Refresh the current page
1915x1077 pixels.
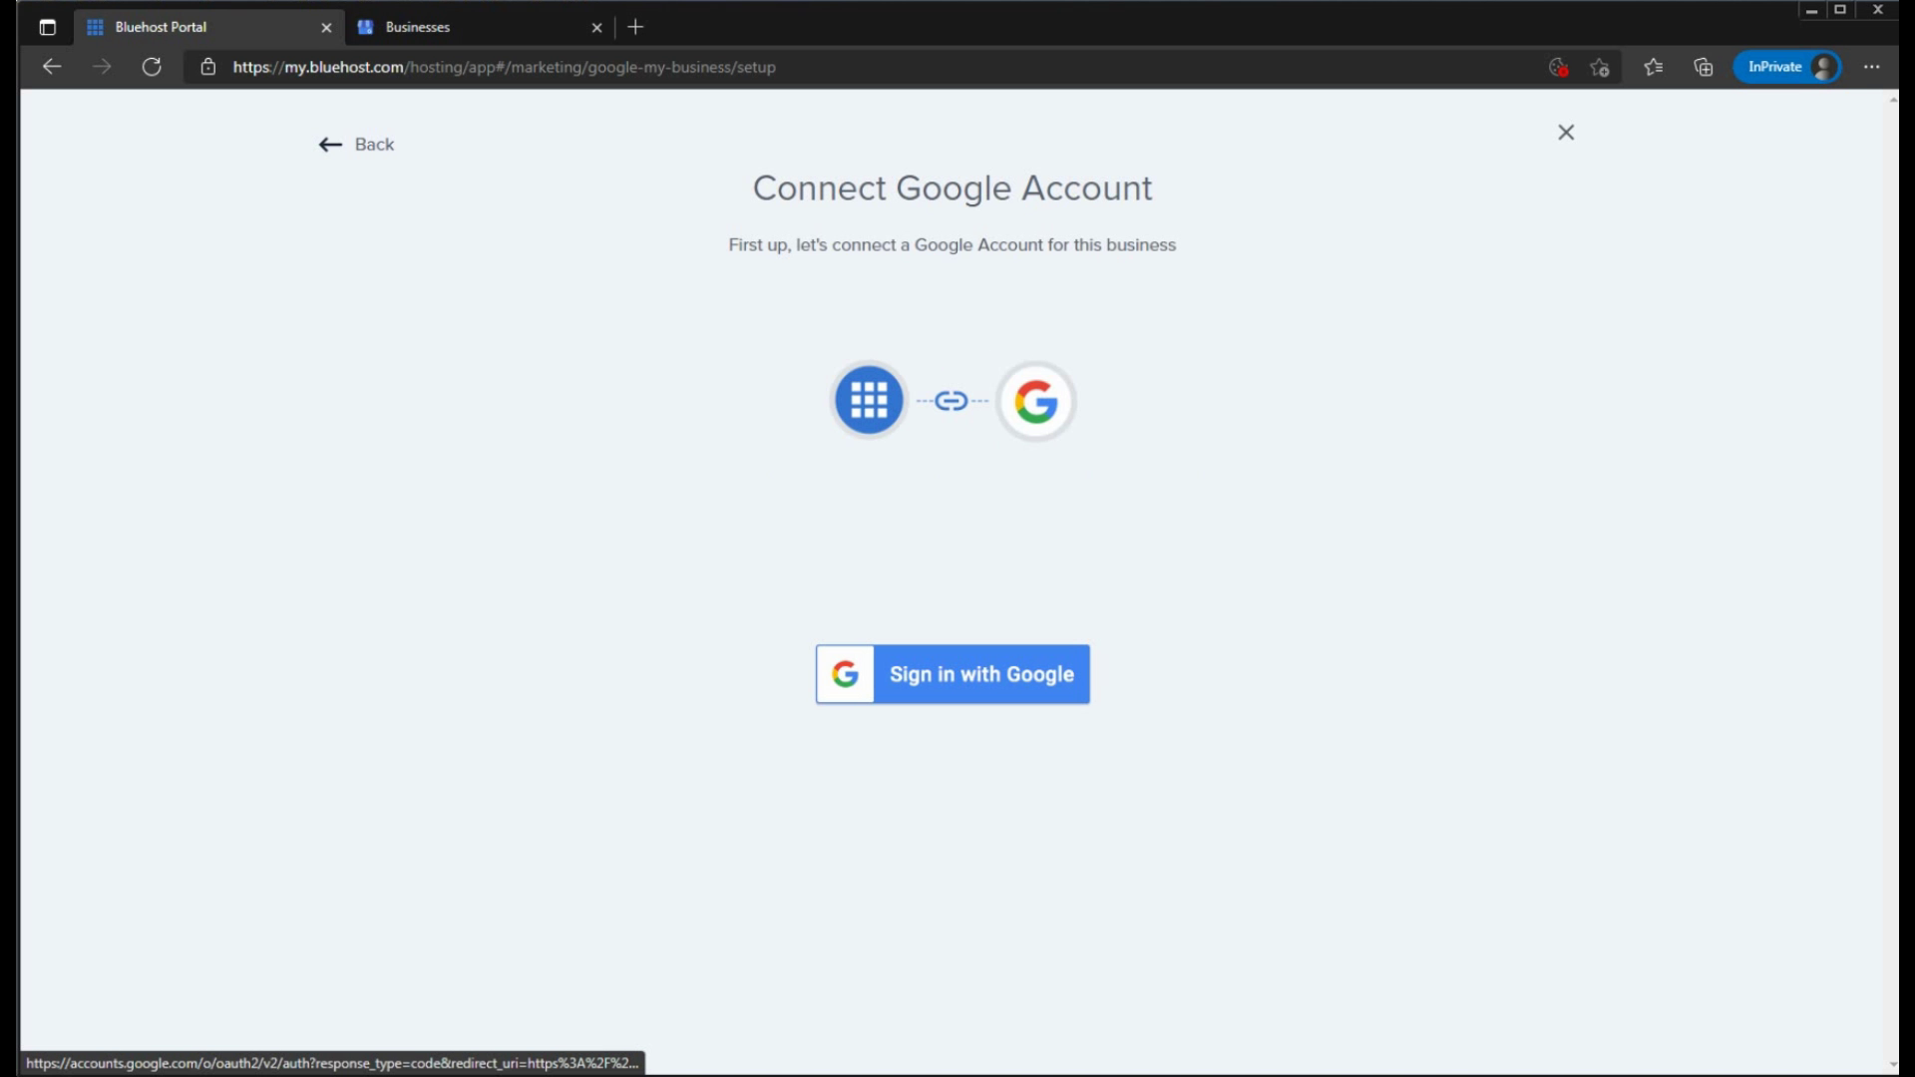(x=152, y=67)
